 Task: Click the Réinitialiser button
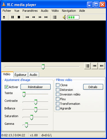tap(36, 87)
